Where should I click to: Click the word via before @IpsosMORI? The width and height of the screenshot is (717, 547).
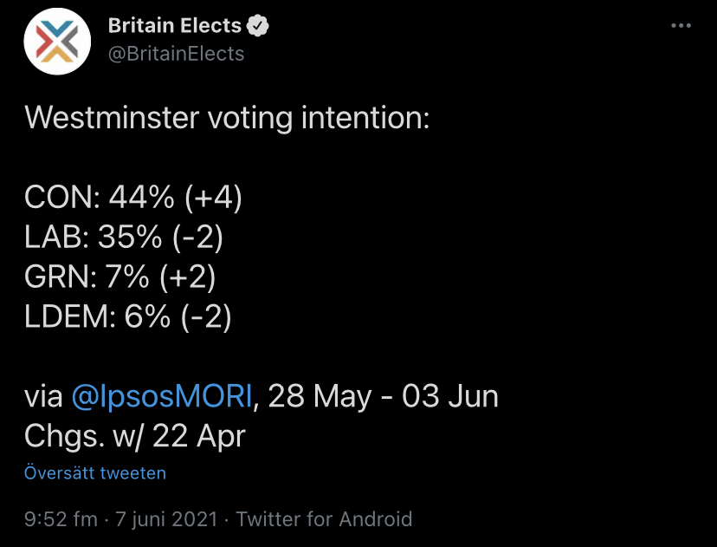(43, 396)
